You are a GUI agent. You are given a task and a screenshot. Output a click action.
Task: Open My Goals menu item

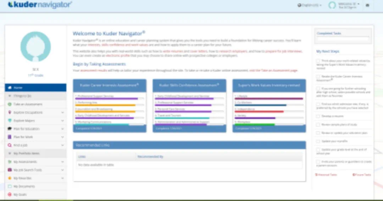[36, 195]
